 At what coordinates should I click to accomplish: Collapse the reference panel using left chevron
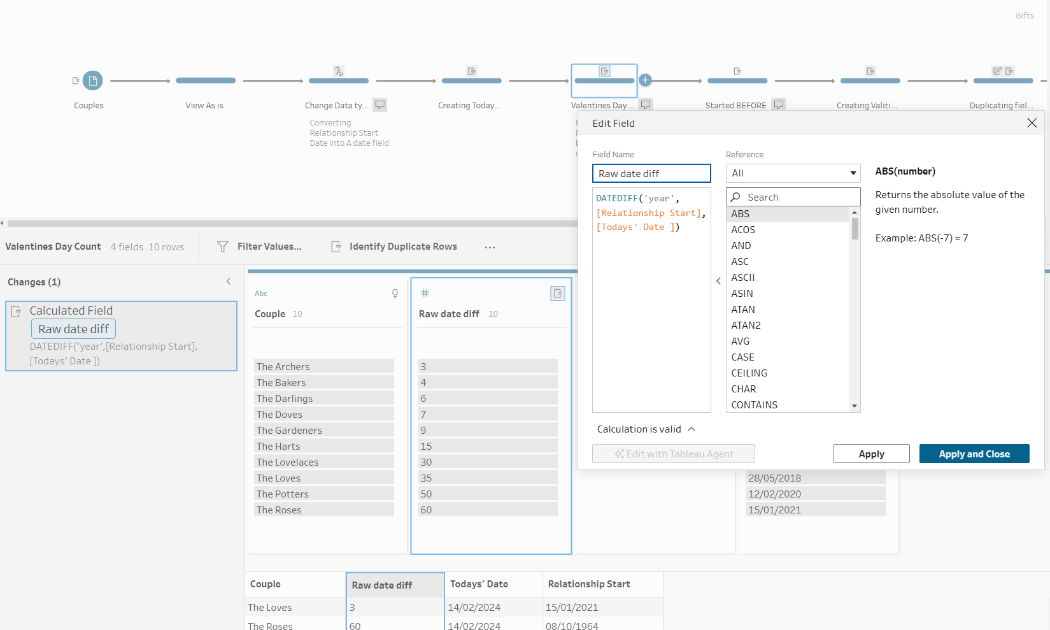pos(718,281)
